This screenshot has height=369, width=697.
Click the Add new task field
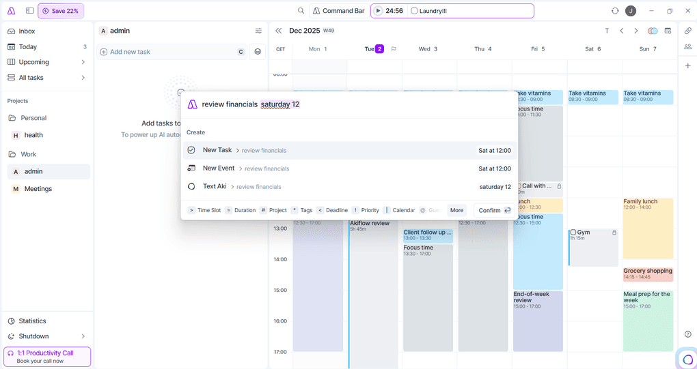167,52
